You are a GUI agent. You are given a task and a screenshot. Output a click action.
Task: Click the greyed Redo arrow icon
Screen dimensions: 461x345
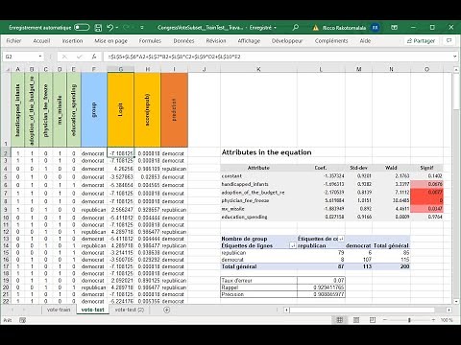point(126,28)
